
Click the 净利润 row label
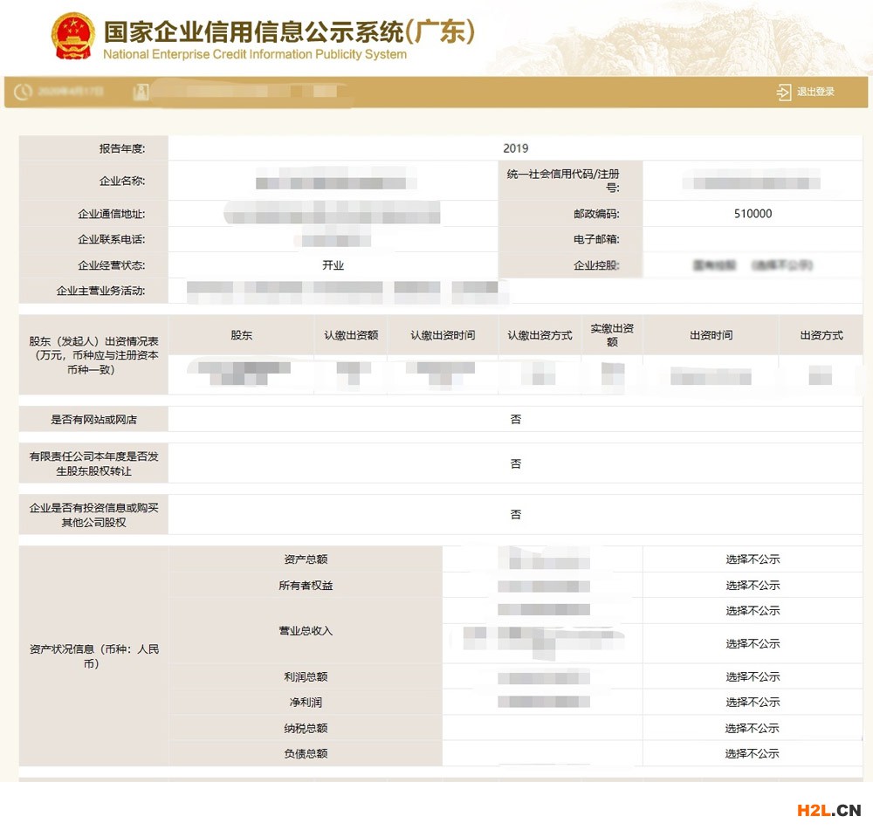click(306, 703)
